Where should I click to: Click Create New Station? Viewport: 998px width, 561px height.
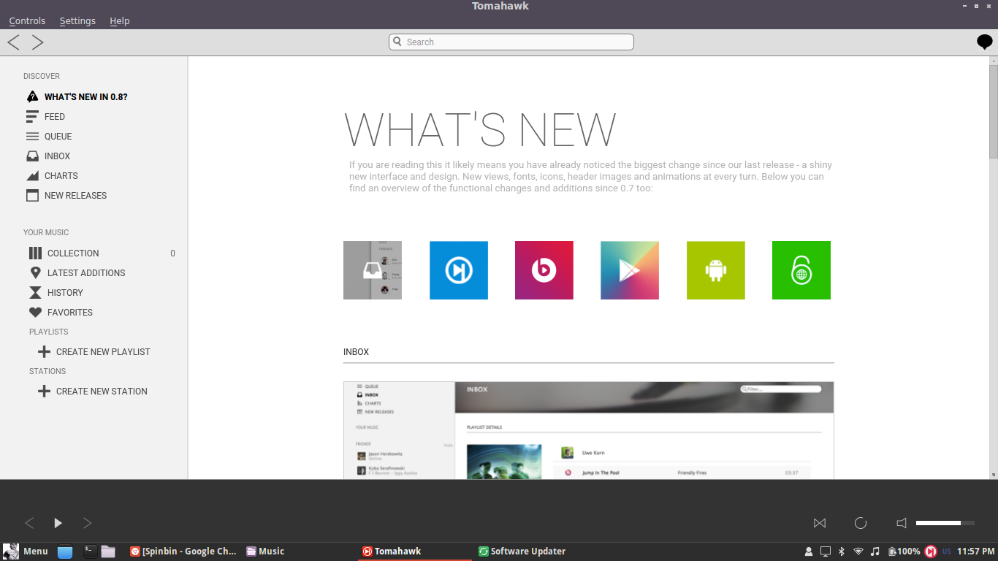pos(102,391)
